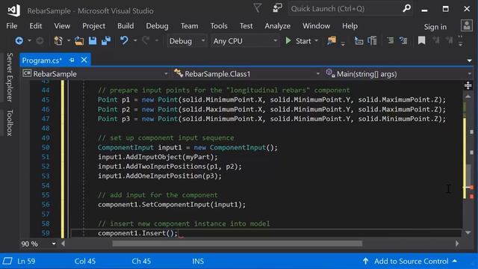478x269 pixels.
Task: Open the File menu
Action: 12,26
